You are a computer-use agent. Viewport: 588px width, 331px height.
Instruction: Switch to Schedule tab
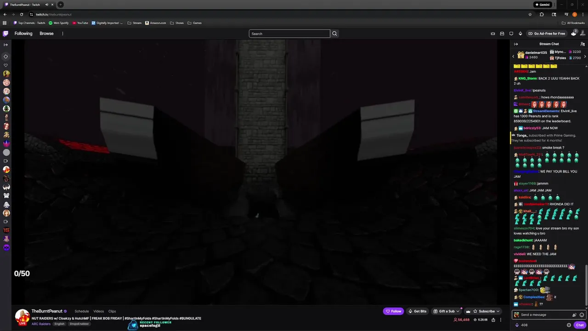pos(82,311)
